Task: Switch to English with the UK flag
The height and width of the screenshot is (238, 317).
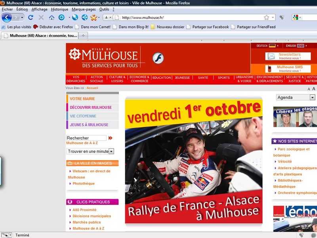Action: (301, 46)
